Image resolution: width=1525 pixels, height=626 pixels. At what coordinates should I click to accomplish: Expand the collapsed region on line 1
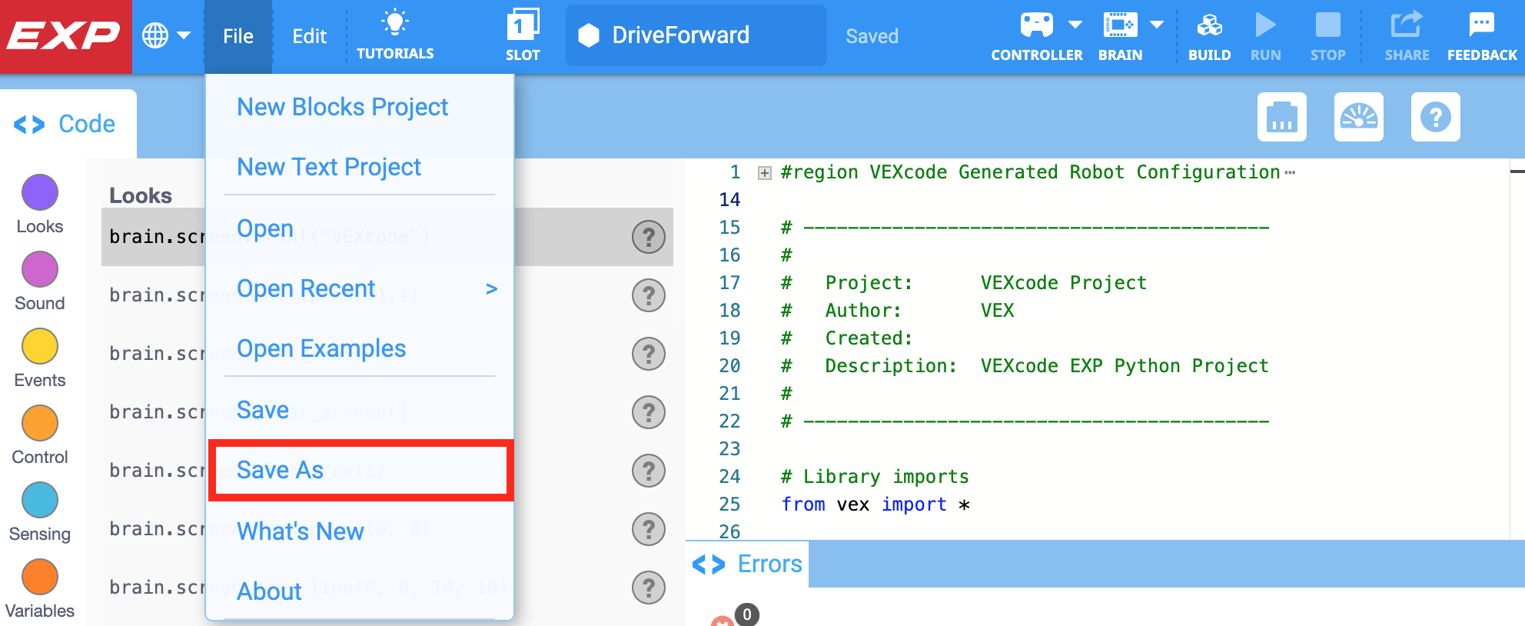(764, 173)
